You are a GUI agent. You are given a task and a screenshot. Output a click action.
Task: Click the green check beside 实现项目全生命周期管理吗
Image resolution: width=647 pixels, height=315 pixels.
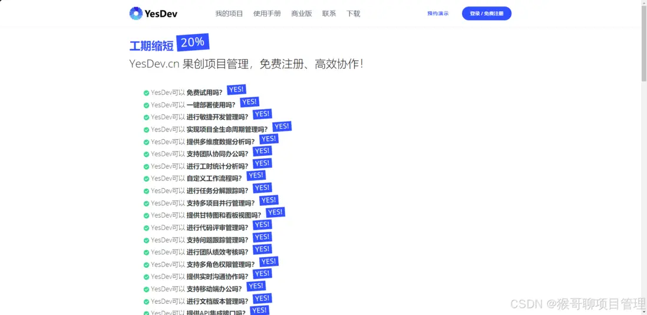(x=146, y=130)
